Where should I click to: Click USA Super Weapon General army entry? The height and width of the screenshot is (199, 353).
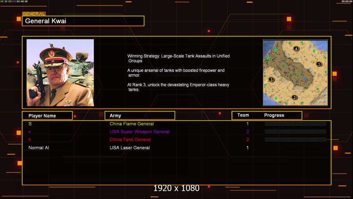(x=140, y=132)
